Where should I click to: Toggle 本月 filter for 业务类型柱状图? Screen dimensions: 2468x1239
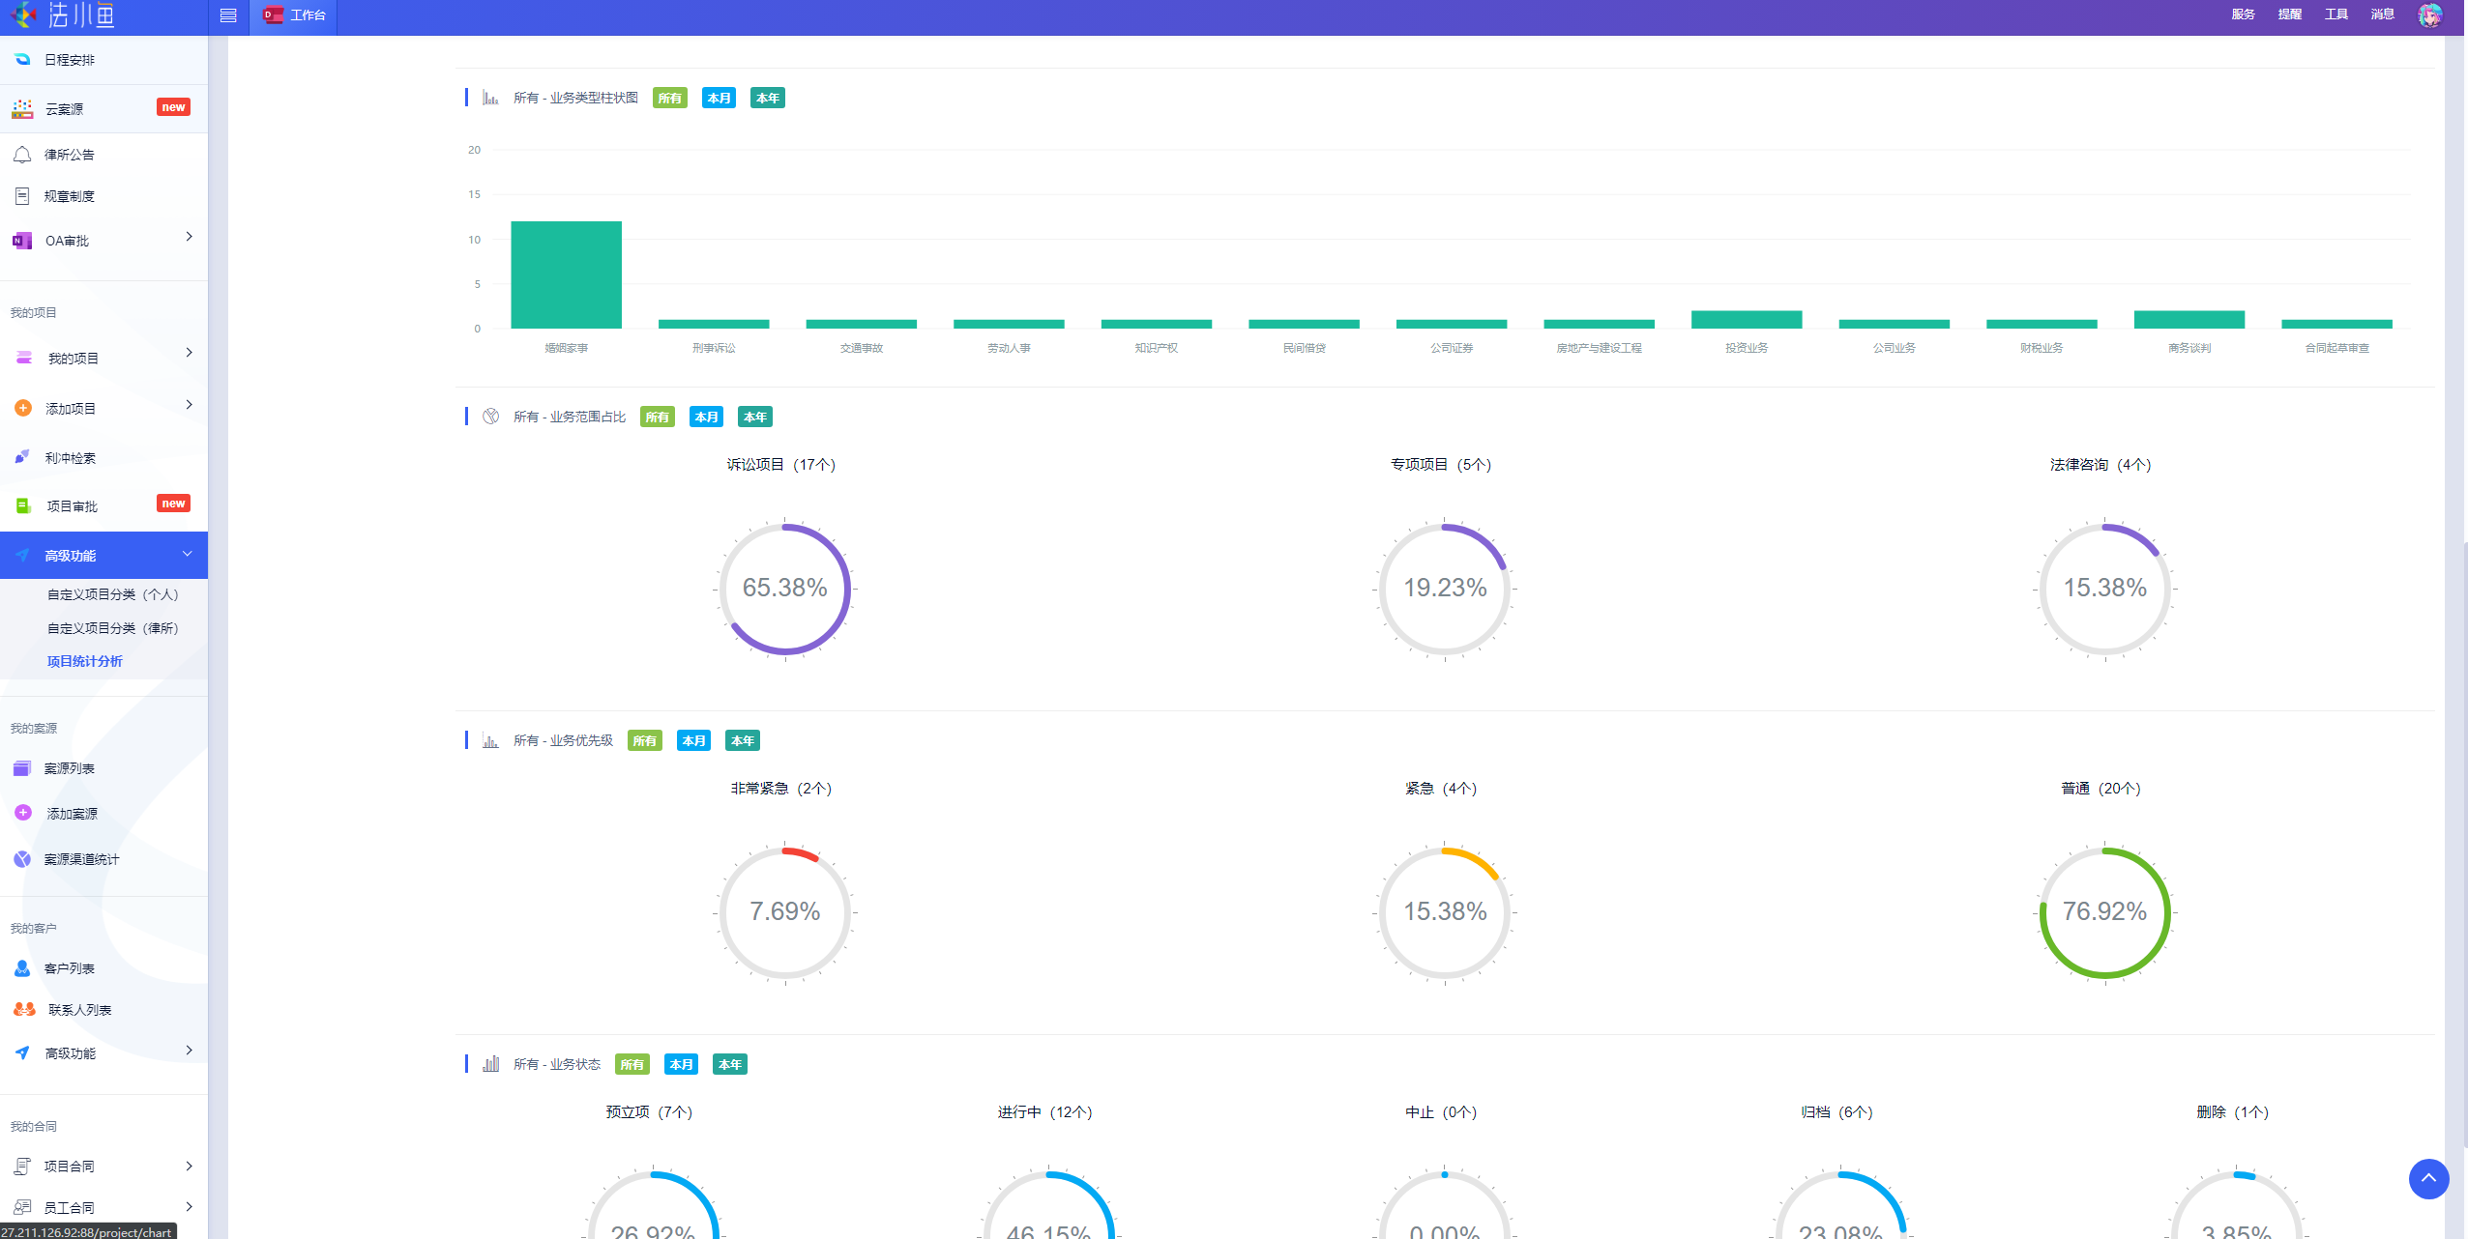[719, 98]
